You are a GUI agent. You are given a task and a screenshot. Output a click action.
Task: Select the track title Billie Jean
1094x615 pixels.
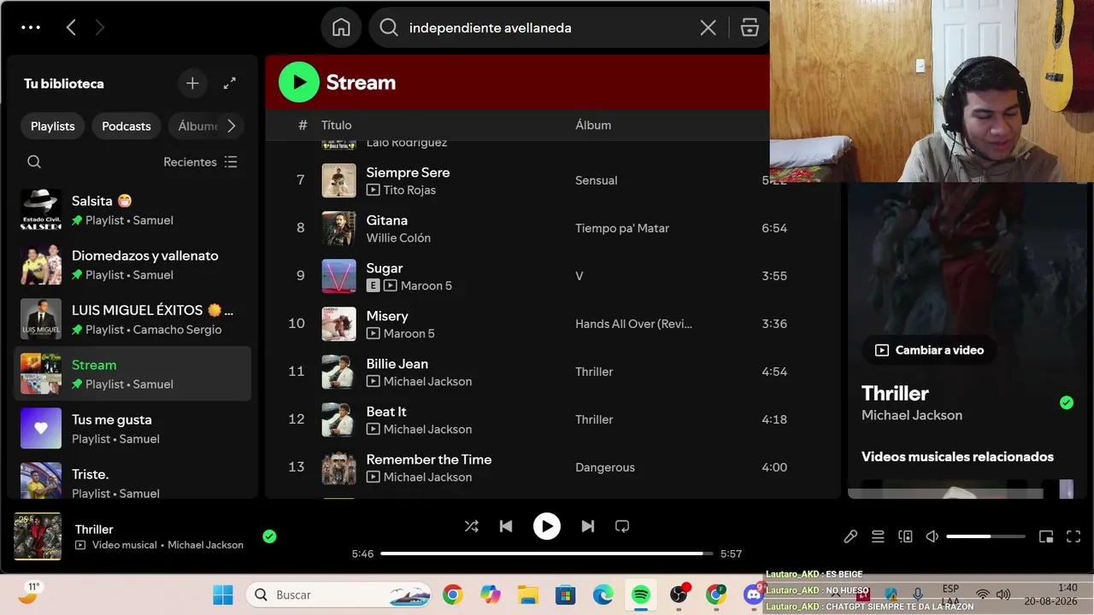tap(397, 364)
